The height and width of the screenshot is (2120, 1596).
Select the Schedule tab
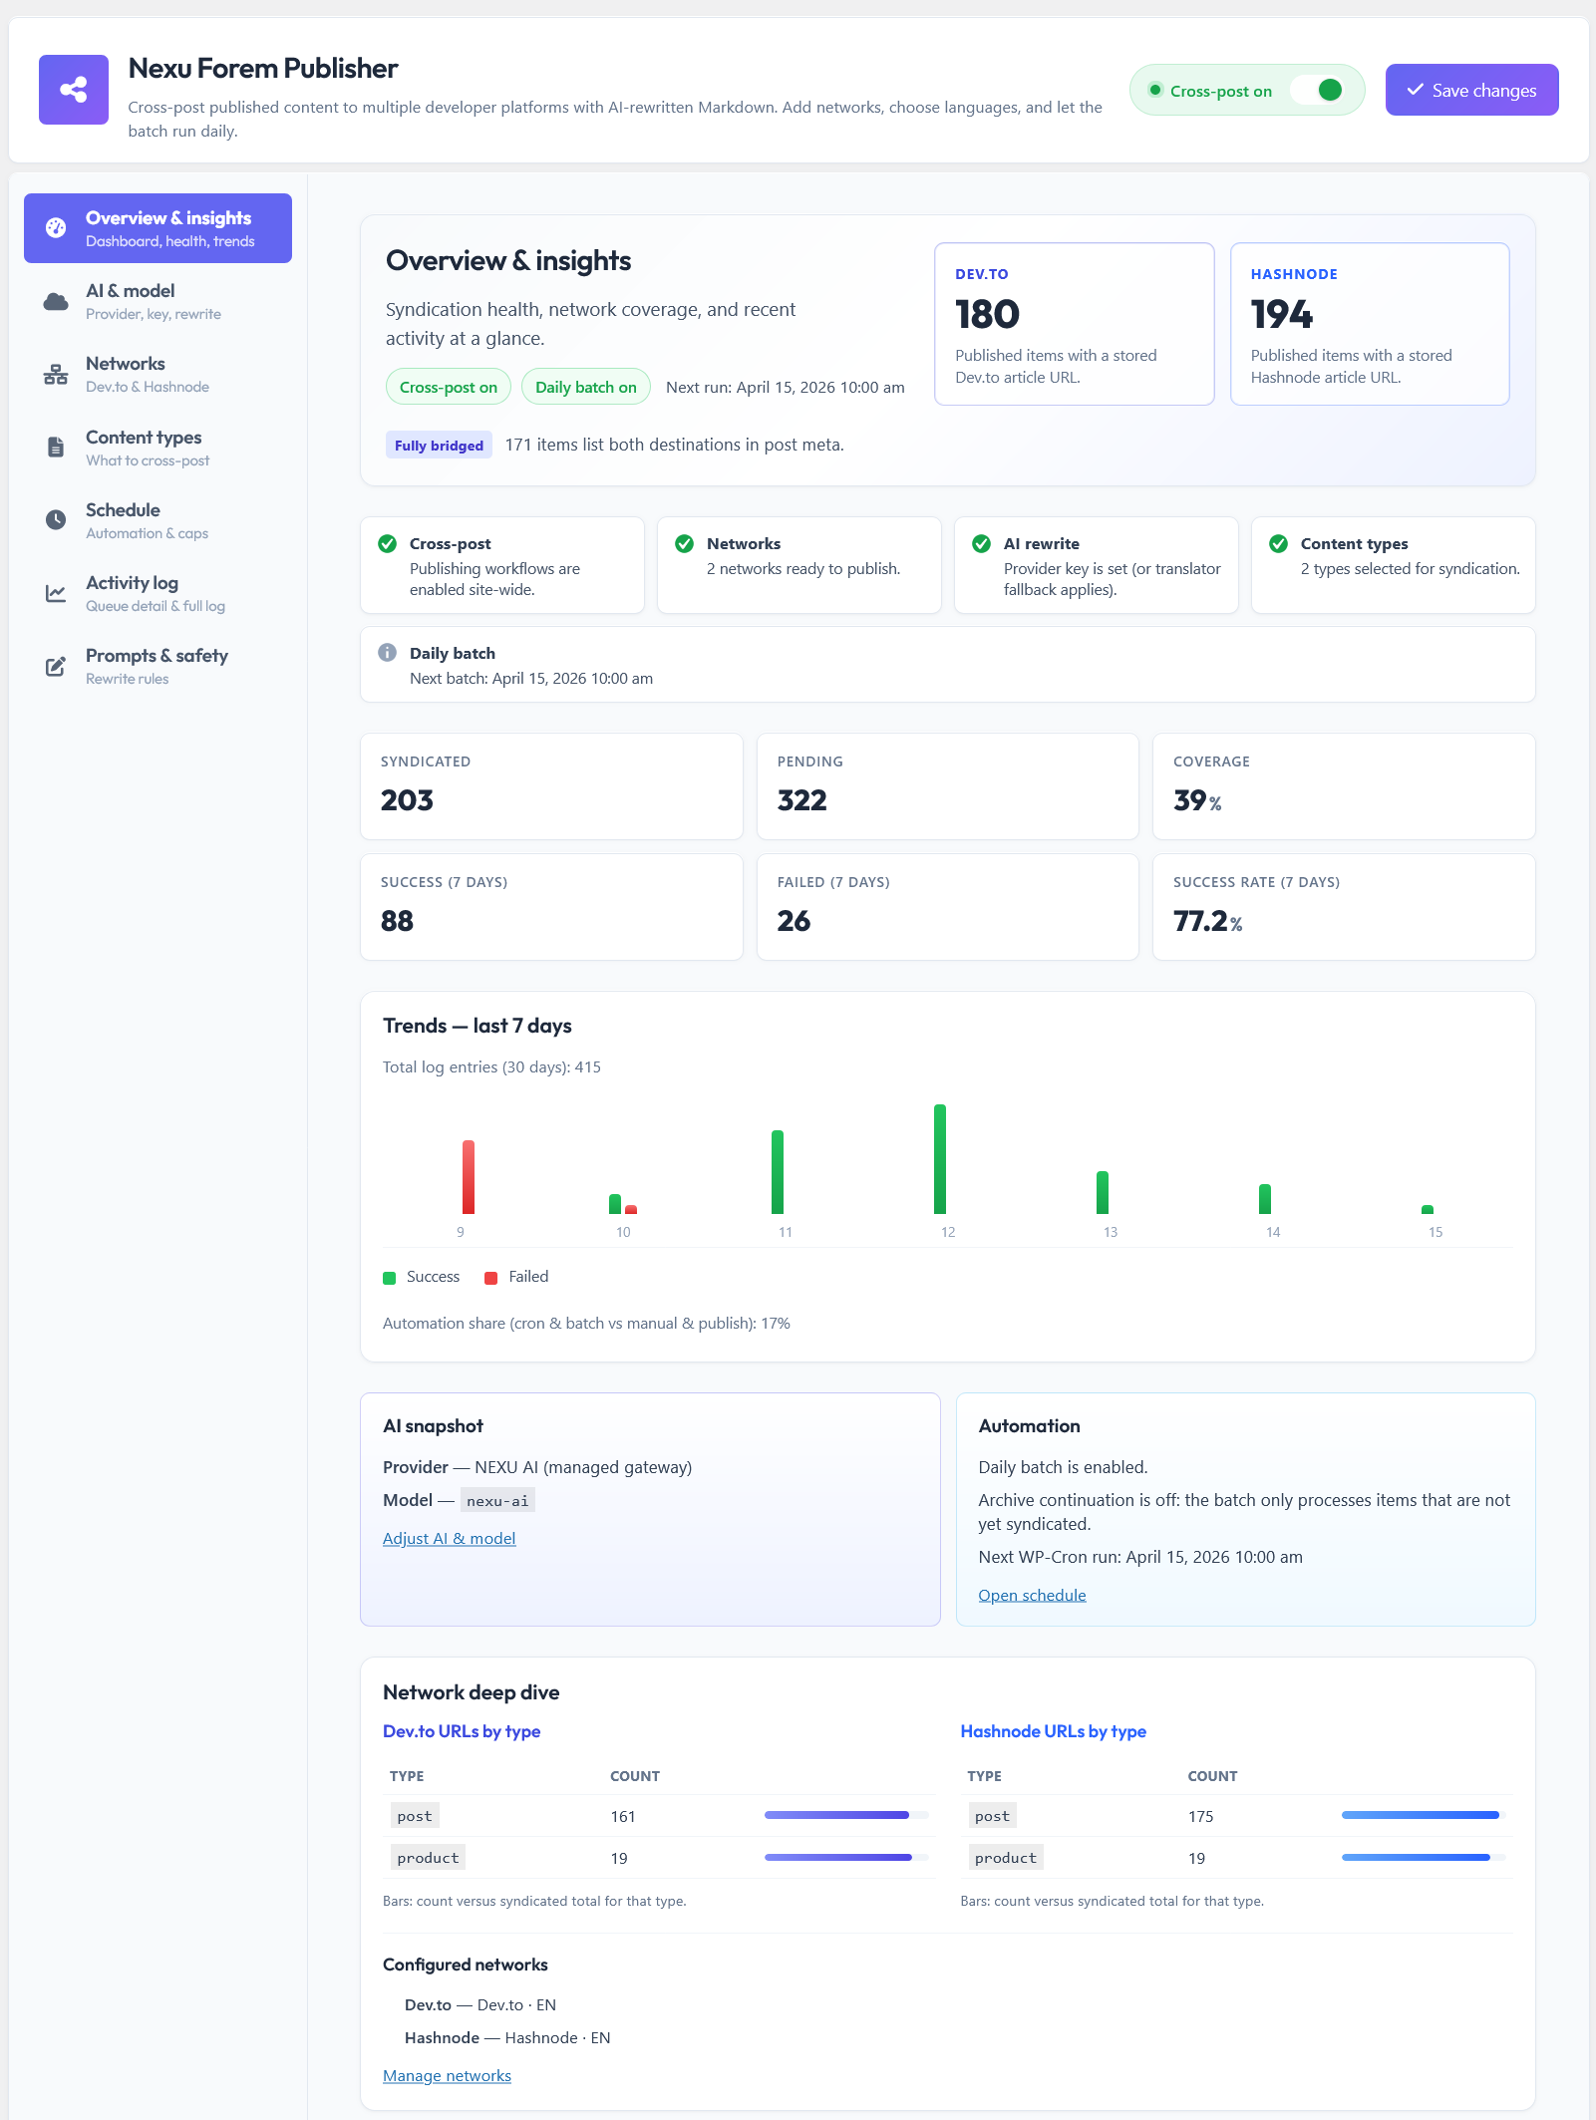pos(158,520)
